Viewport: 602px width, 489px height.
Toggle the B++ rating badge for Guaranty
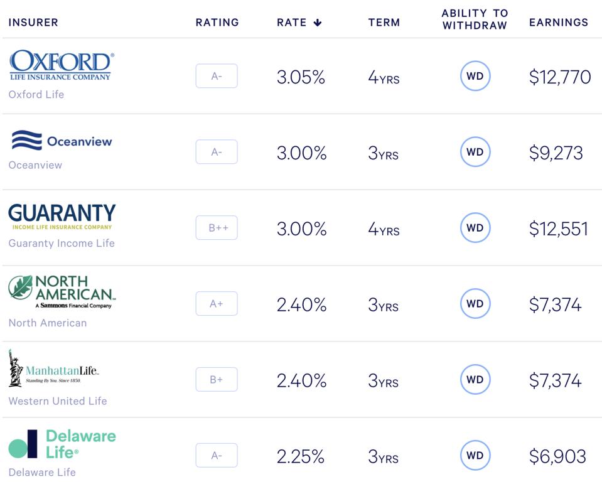point(216,228)
